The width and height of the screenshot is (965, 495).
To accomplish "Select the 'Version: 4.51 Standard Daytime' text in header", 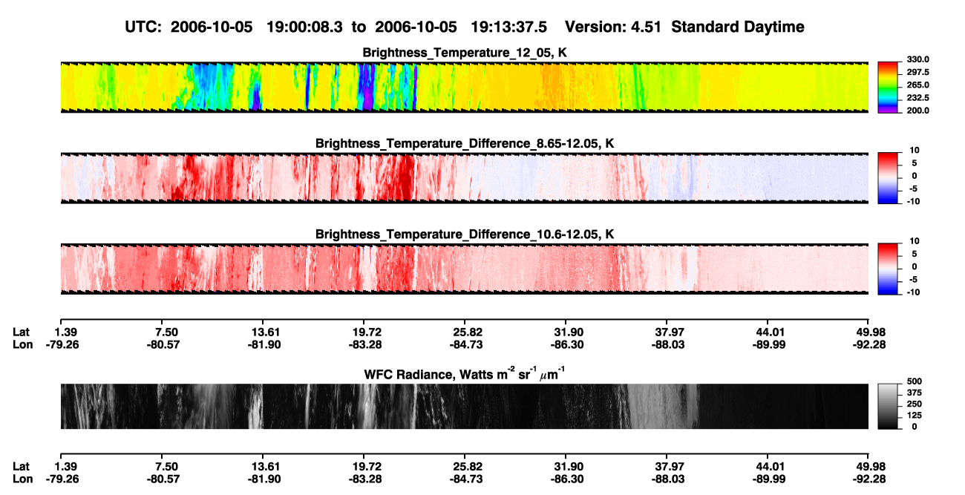I will [684, 27].
